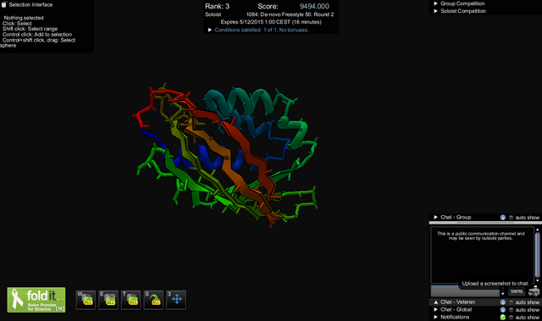
Task: Expand the Notifications section
Action: coord(436,318)
